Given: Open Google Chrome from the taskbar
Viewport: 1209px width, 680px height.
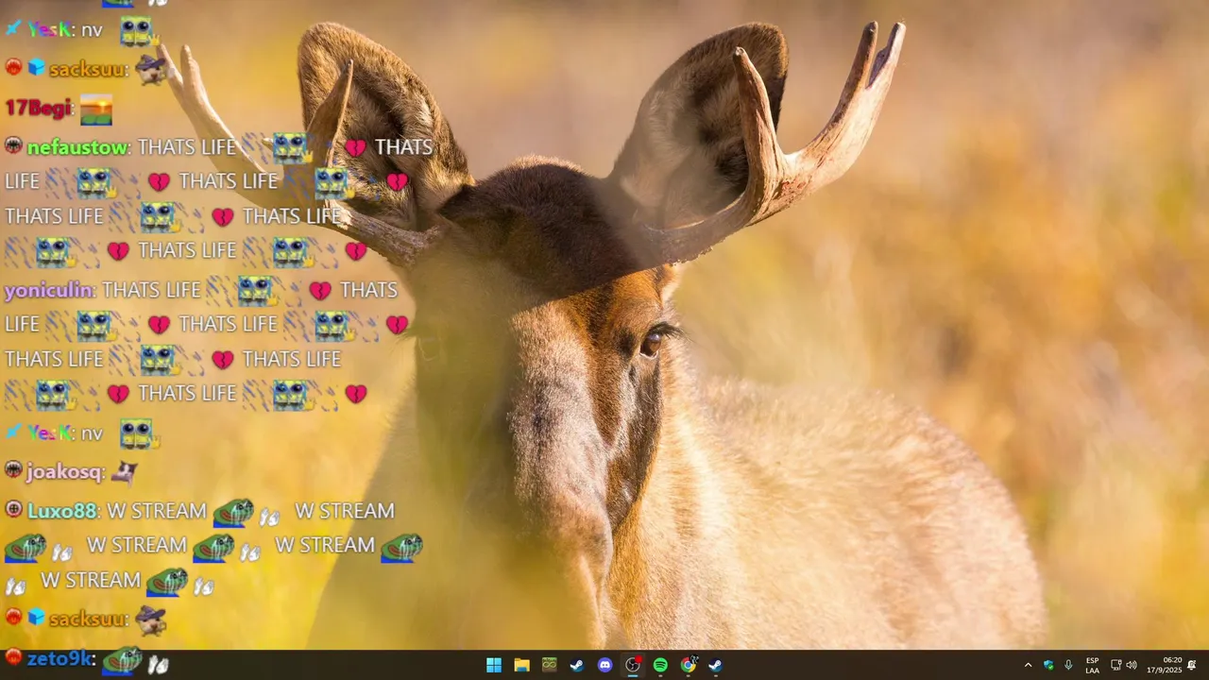Looking at the screenshot, I should tap(689, 665).
